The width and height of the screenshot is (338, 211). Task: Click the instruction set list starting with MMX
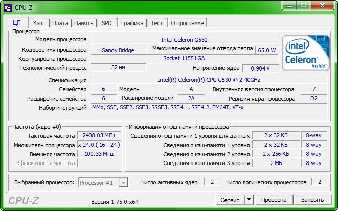(209, 110)
